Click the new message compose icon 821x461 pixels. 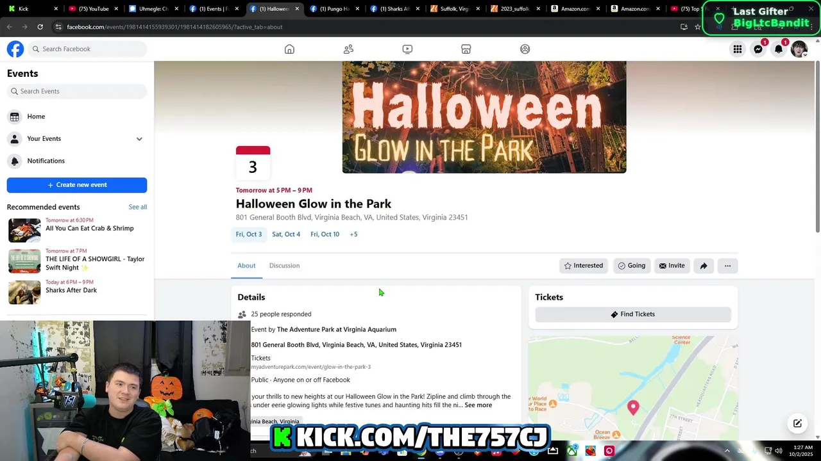click(x=797, y=423)
